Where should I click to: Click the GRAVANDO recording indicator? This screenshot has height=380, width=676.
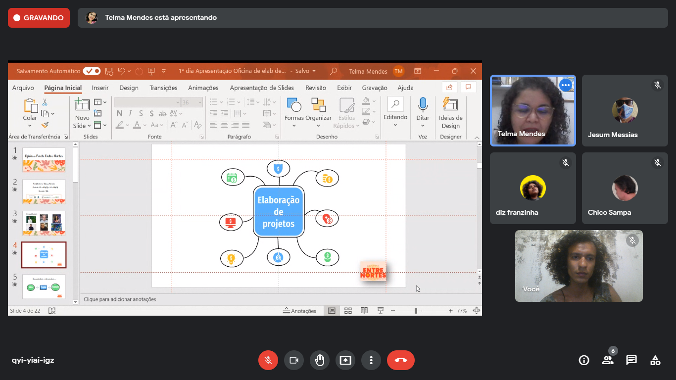pyautogui.click(x=39, y=18)
